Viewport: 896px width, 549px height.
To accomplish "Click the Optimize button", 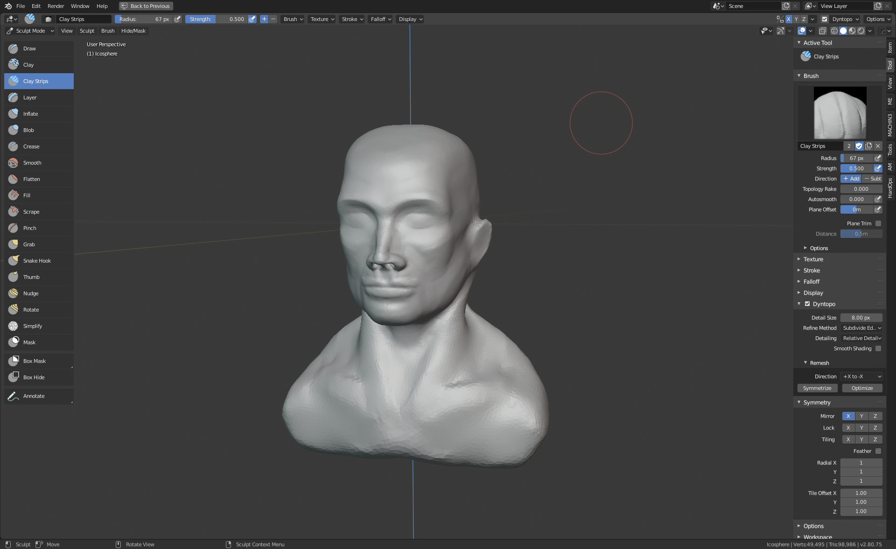I will tap(861, 388).
